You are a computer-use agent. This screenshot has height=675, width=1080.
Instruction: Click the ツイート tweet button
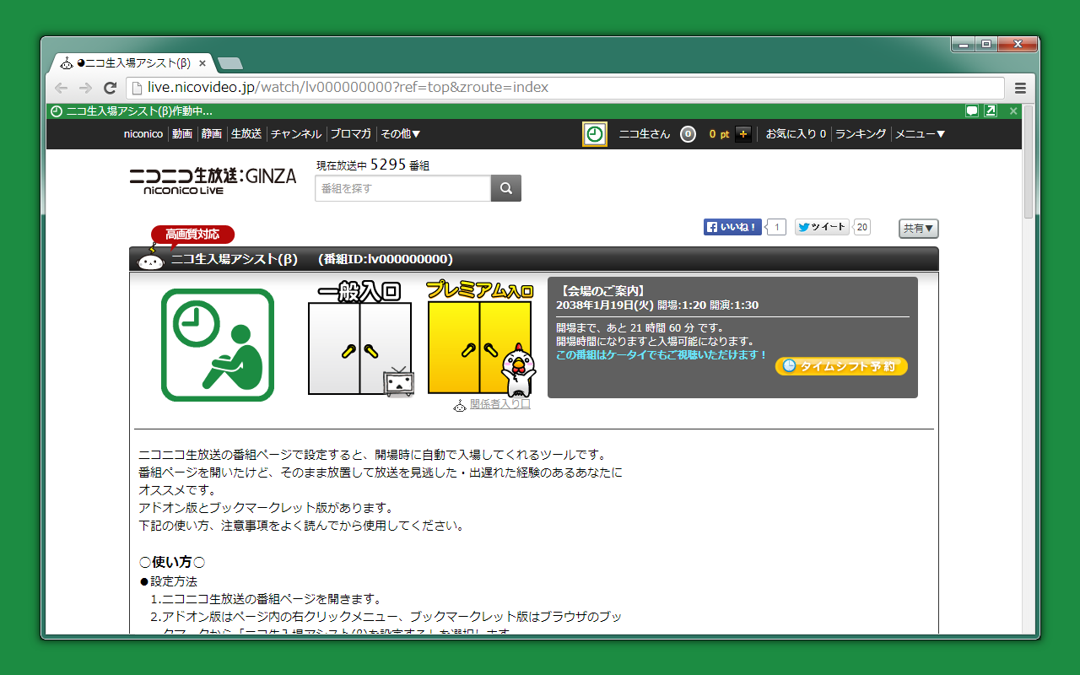(822, 227)
